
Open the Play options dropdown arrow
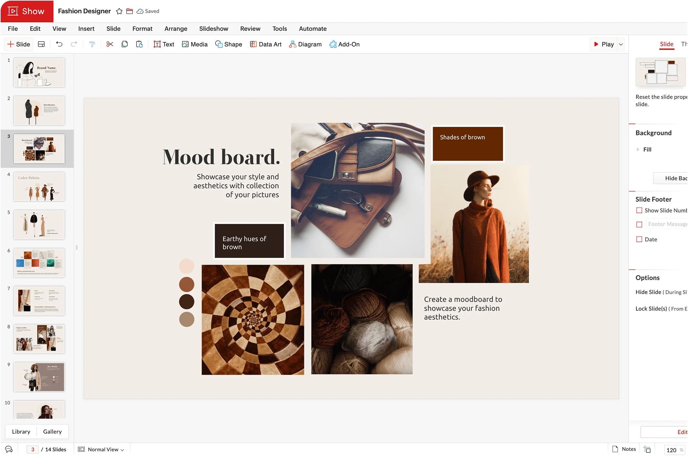tap(621, 44)
